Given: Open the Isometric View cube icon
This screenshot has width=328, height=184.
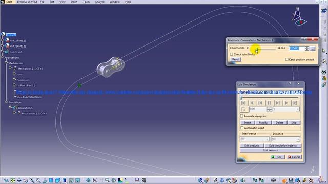Looking at the screenshot, I should 57,180.
